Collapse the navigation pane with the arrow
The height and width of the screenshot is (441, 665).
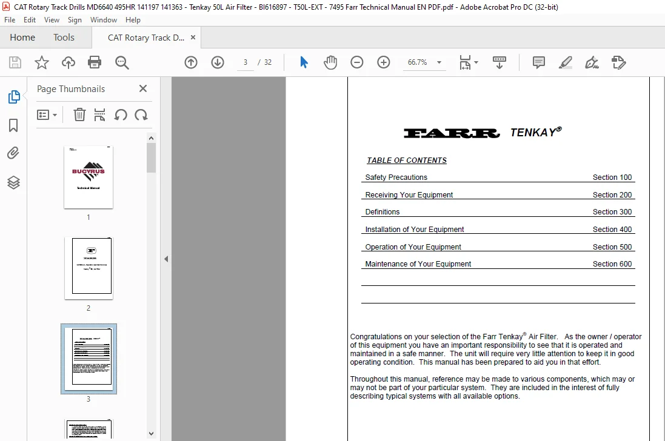click(166, 259)
